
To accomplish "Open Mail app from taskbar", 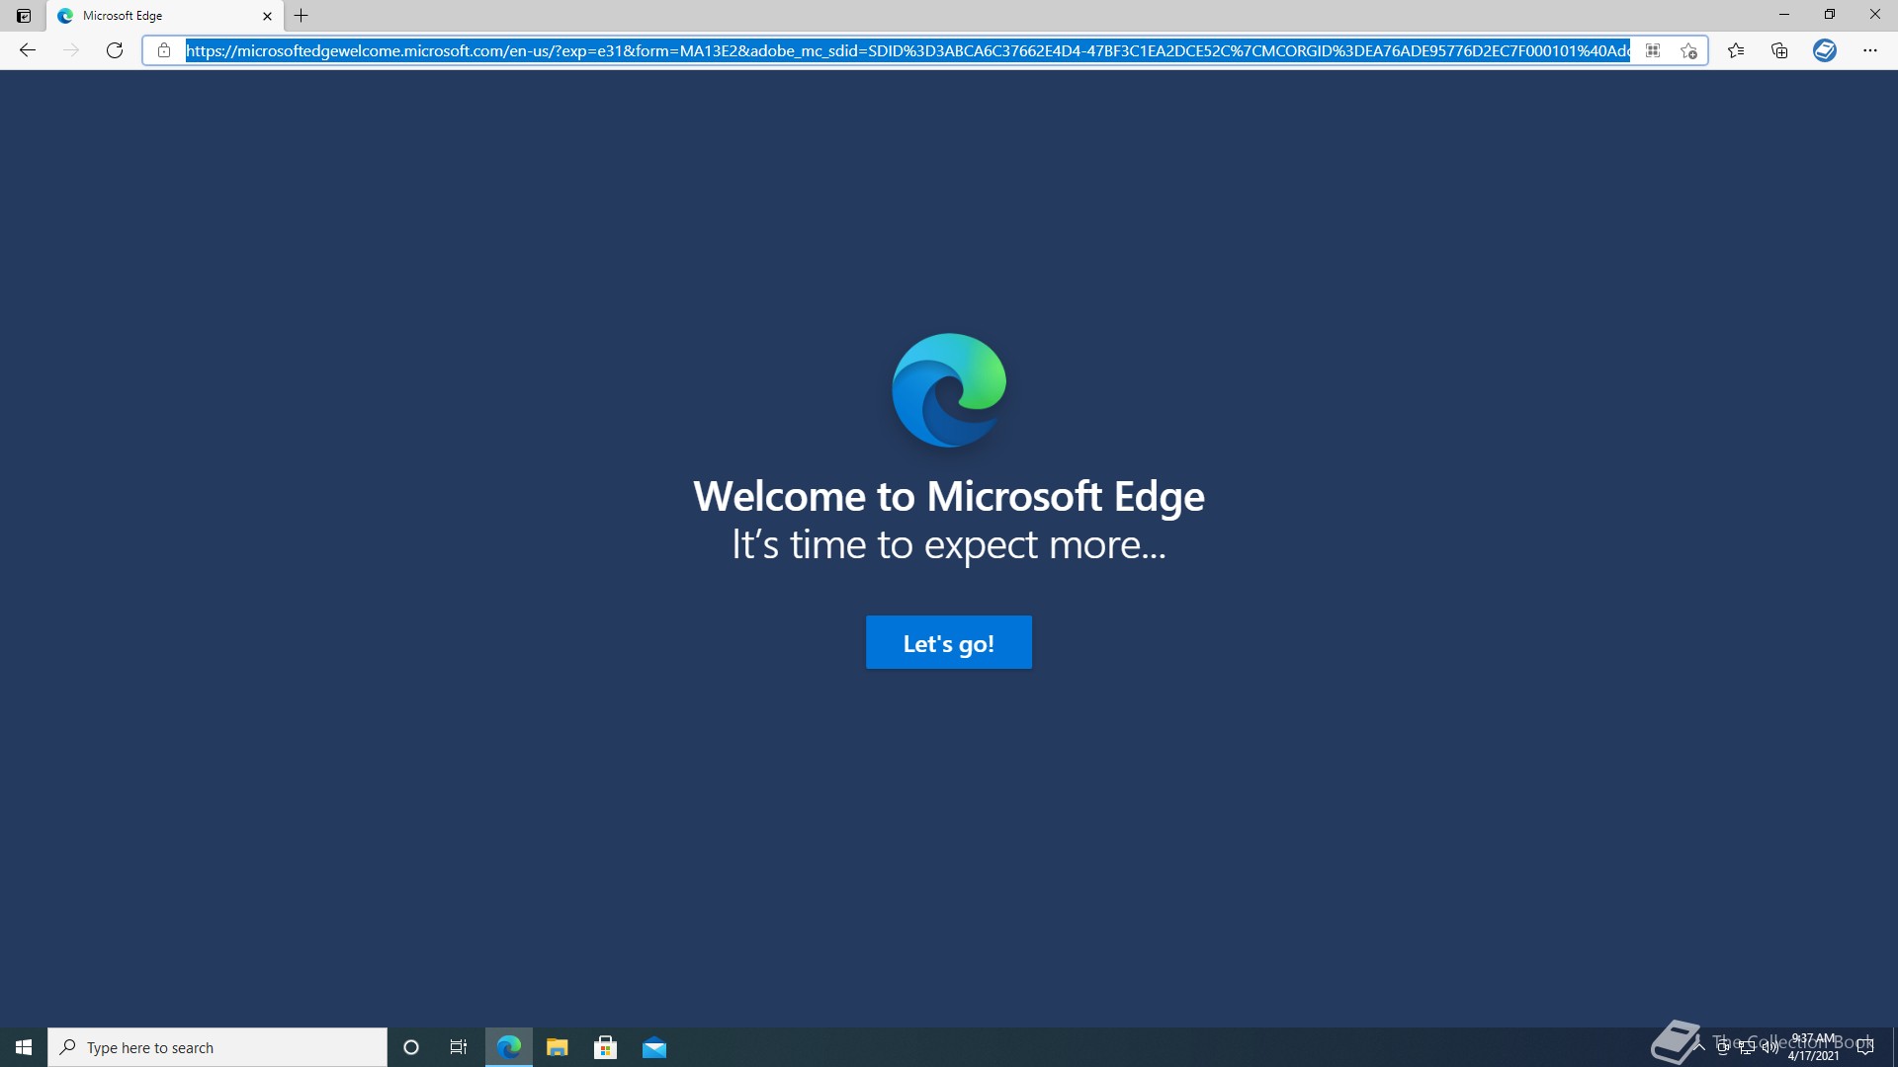I will pyautogui.click(x=653, y=1047).
